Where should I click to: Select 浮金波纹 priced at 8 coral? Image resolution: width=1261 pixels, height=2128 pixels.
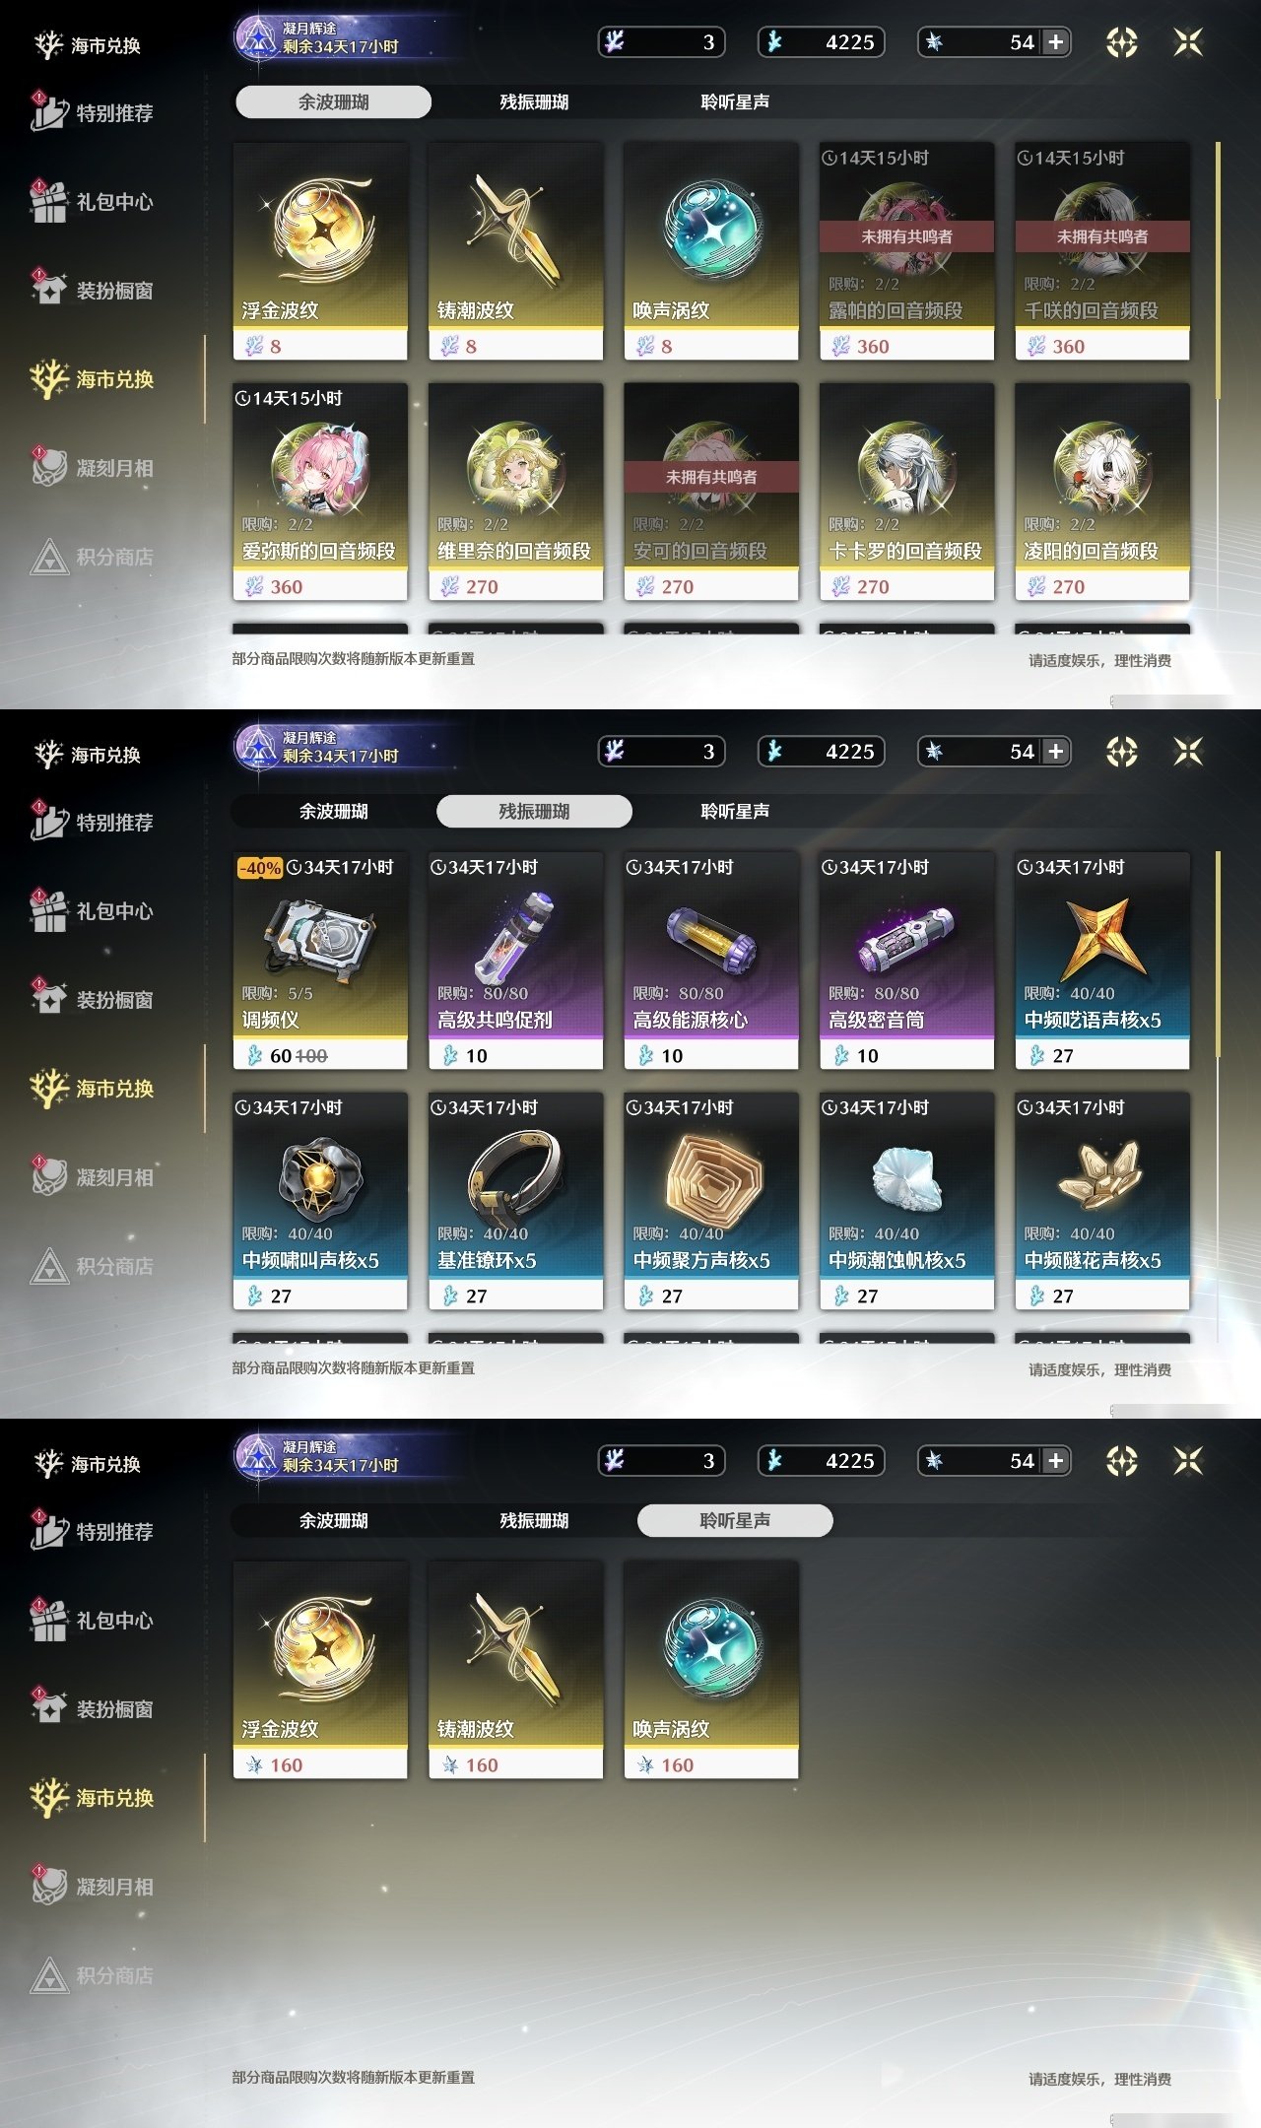(320, 251)
